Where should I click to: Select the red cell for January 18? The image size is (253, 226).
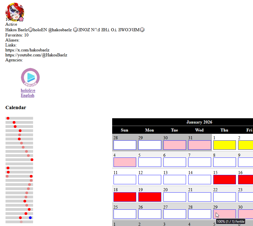pos(125,197)
